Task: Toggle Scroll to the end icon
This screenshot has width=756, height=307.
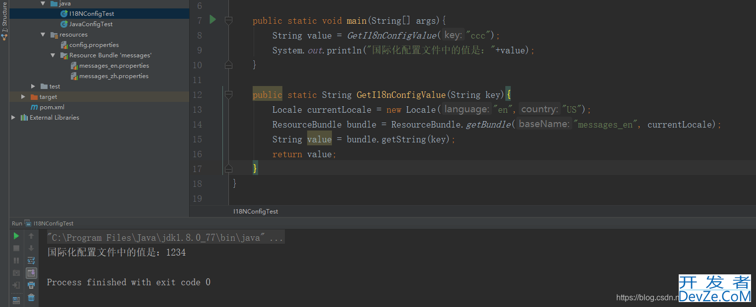Action: [x=31, y=273]
